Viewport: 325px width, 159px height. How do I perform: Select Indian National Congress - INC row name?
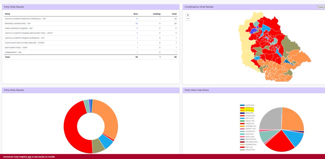pos(19,28)
